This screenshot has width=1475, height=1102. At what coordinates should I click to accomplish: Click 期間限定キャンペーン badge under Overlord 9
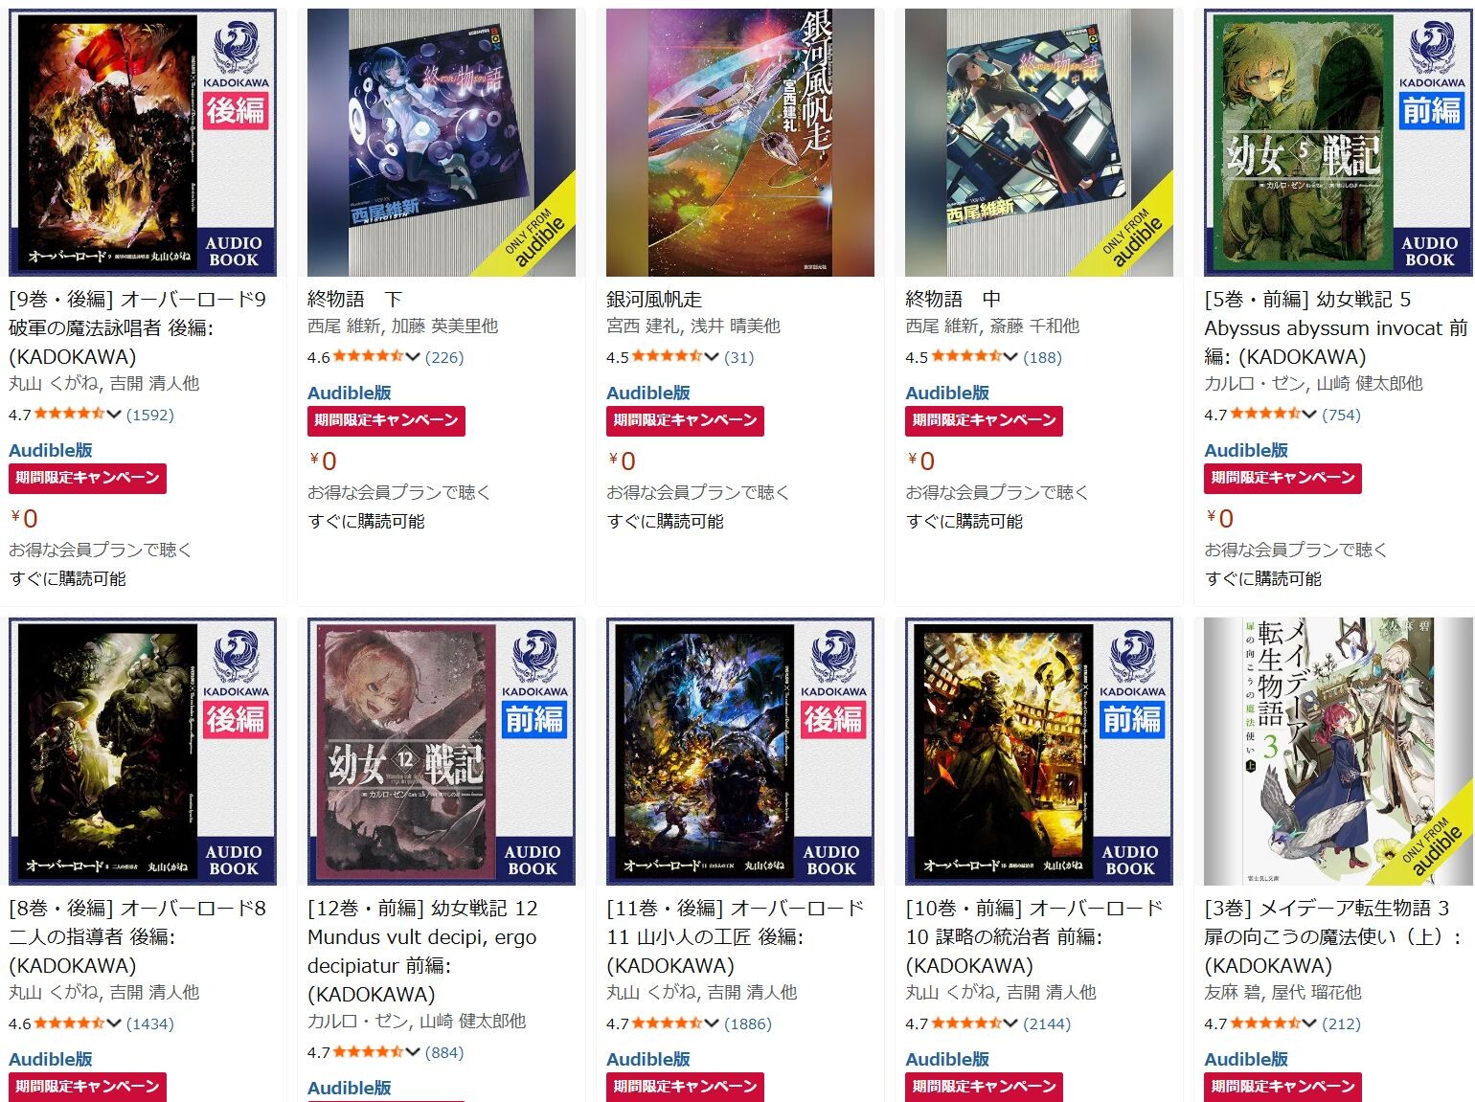(x=87, y=478)
